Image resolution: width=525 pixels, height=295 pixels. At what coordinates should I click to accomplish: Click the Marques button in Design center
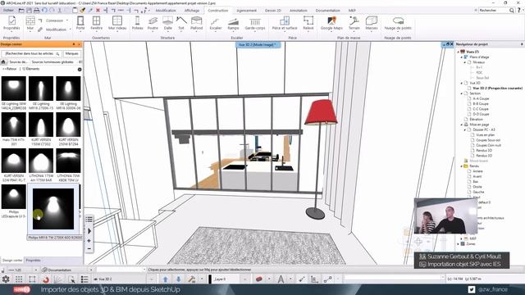tap(71, 53)
